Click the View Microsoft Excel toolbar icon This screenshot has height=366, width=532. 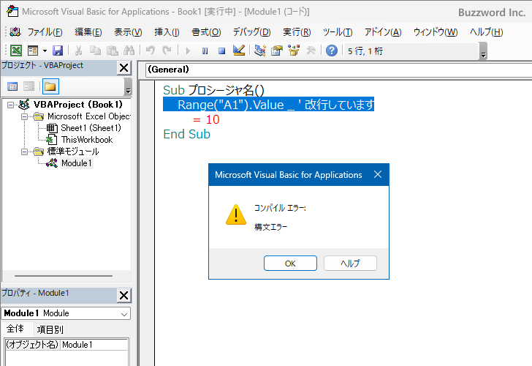point(15,51)
